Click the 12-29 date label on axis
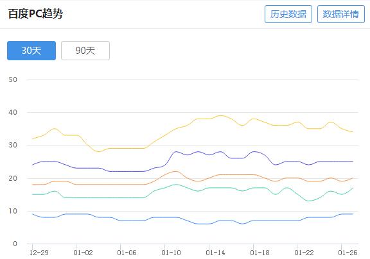This screenshot has height=259, width=370. click(x=39, y=253)
